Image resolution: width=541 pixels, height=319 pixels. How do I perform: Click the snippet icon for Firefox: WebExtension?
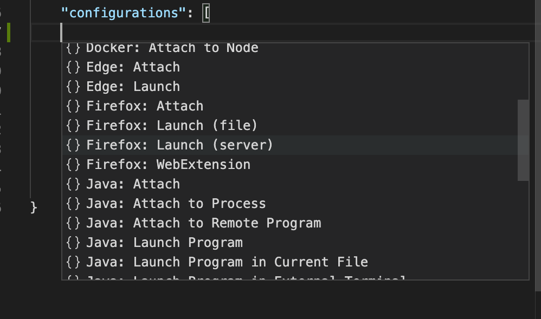point(73,165)
